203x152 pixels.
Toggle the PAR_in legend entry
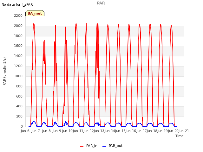coord(88,146)
